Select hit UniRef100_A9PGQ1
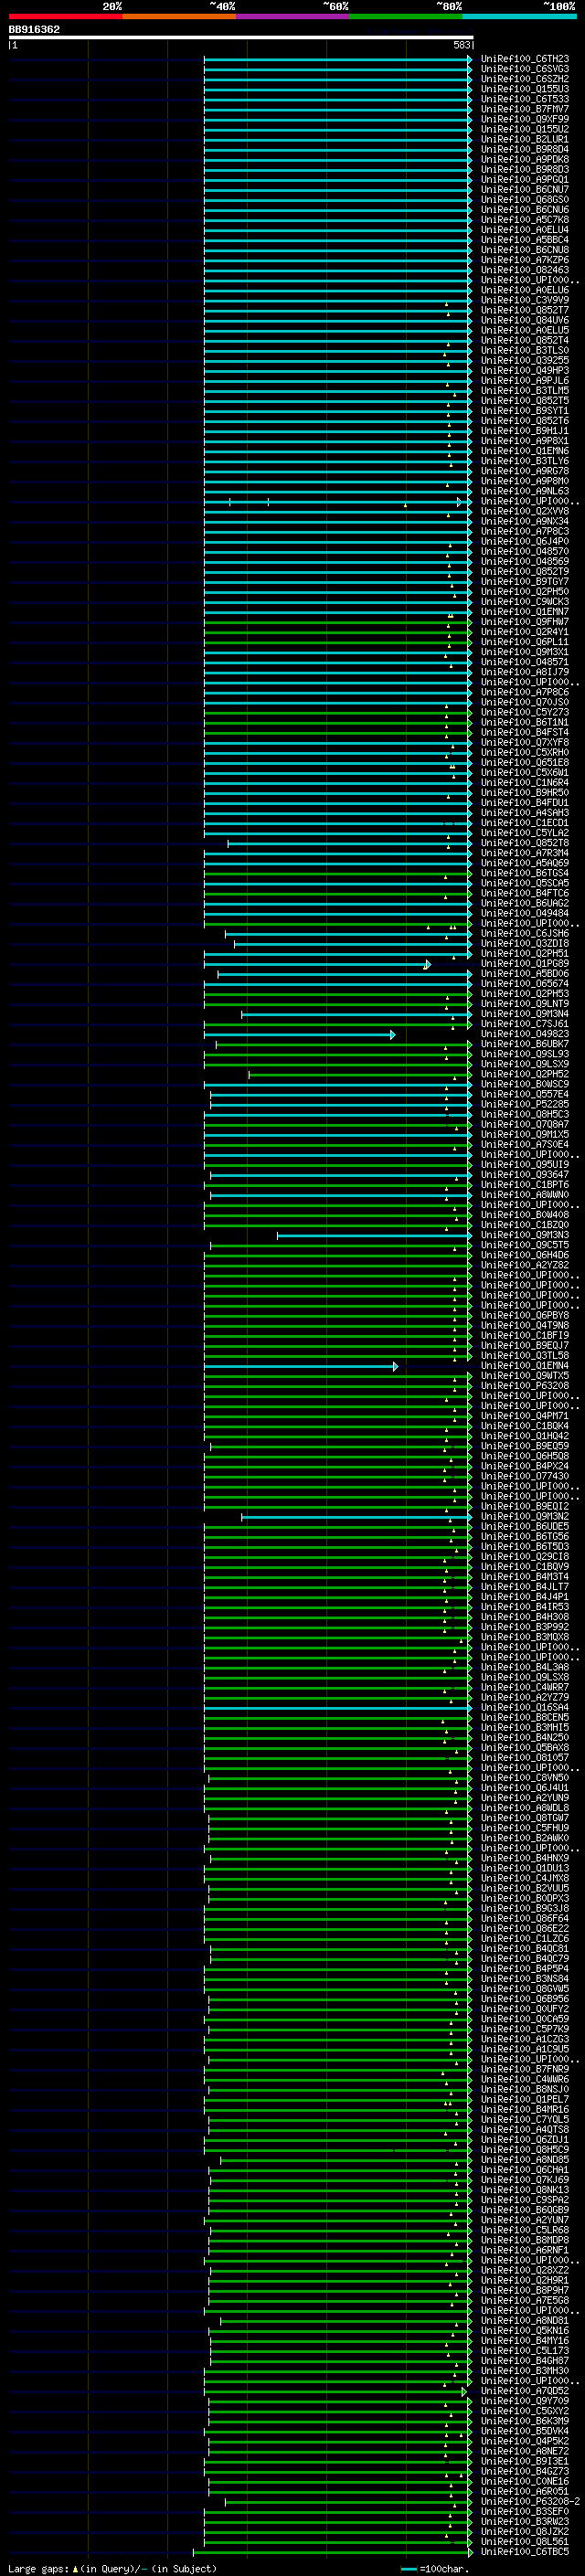The image size is (585, 2576). (524, 179)
